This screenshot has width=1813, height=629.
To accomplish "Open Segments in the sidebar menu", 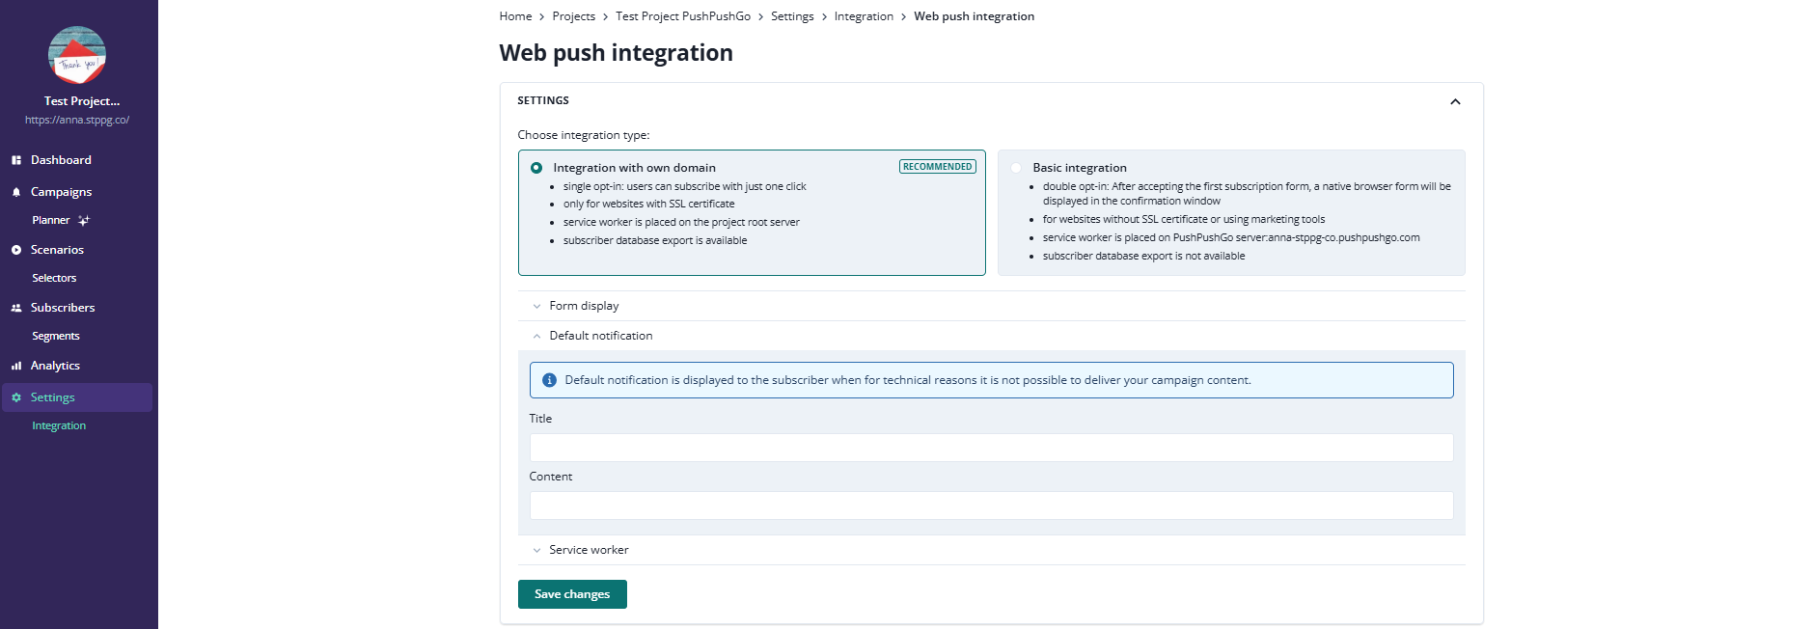I will [56, 336].
